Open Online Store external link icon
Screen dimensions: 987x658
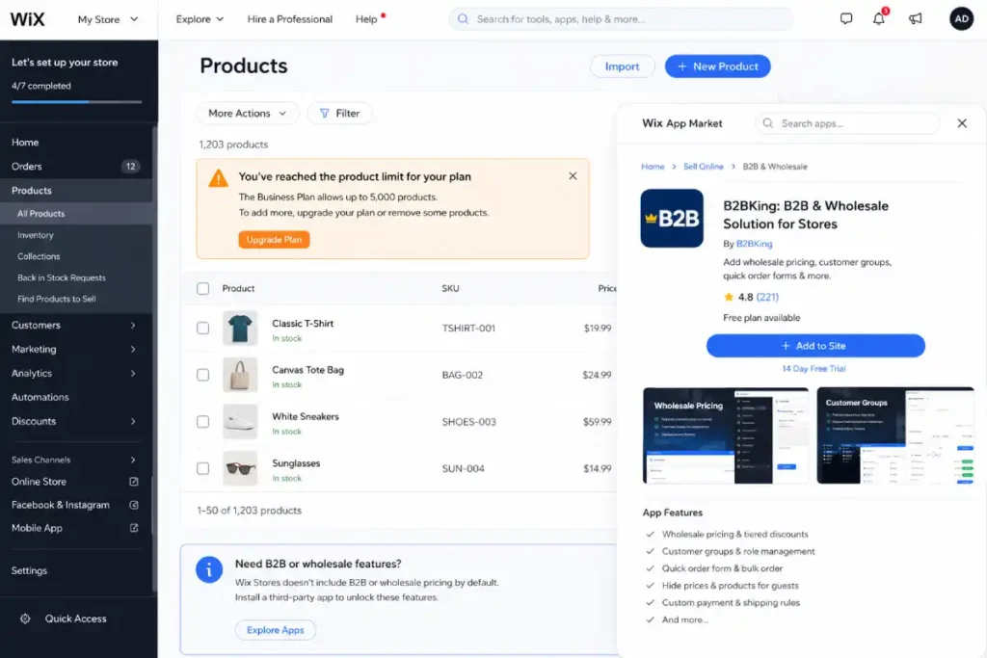coord(133,482)
